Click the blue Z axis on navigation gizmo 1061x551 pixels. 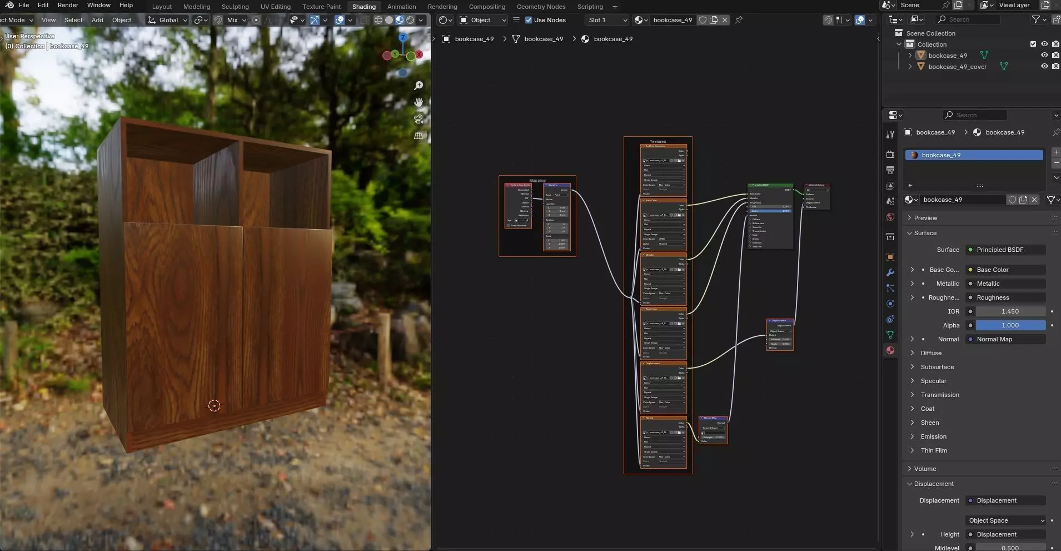[x=403, y=37]
